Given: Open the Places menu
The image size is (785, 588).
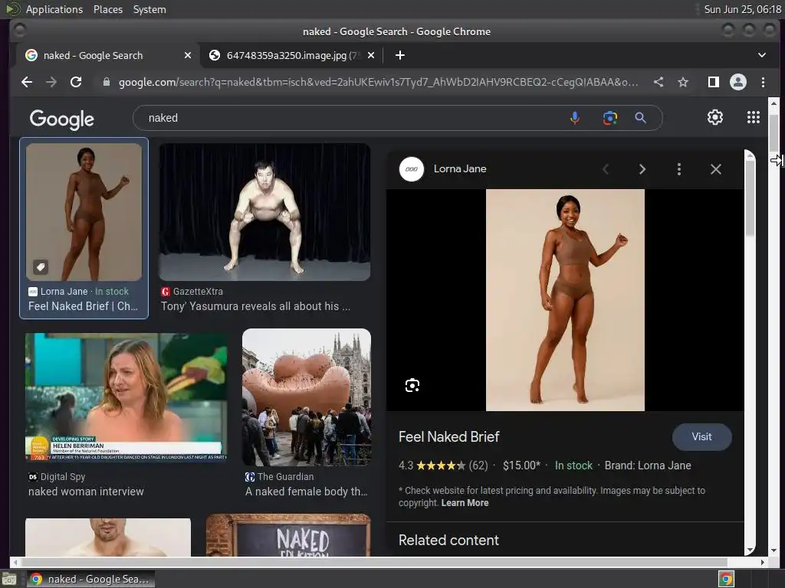Looking at the screenshot, I should (x=107, y=9).
